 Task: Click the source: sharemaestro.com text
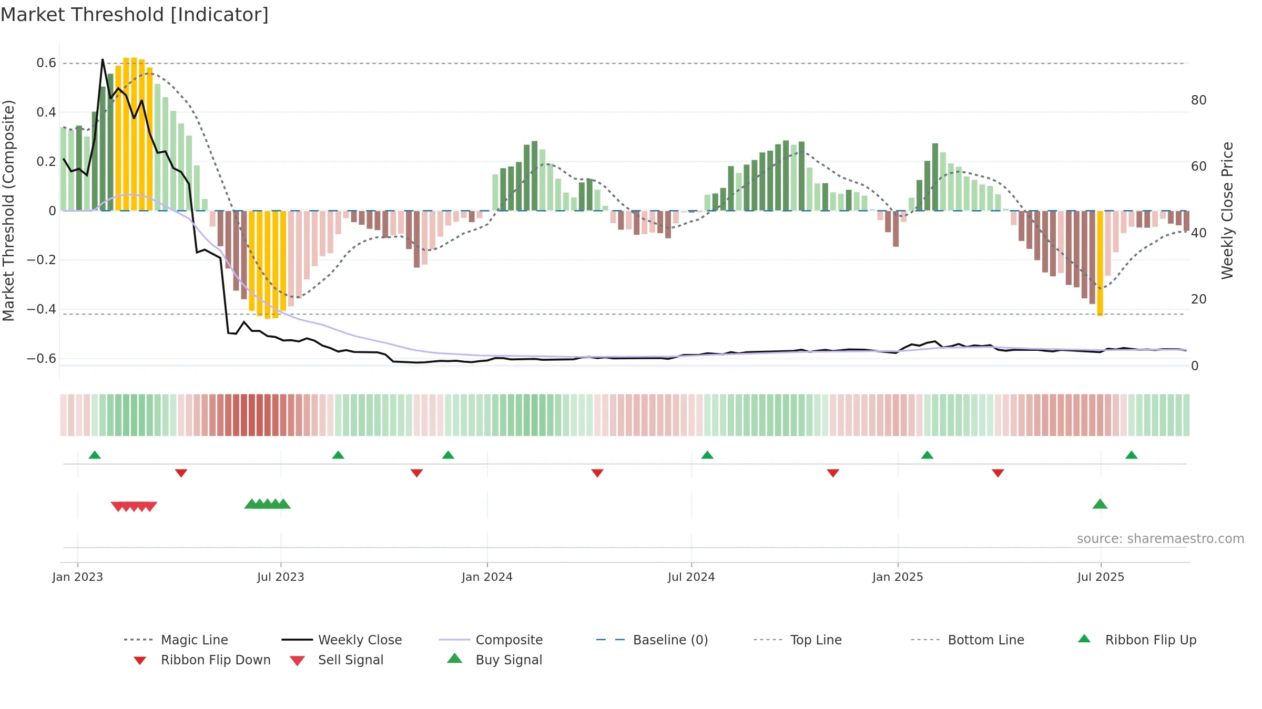tap(1161, 539)
